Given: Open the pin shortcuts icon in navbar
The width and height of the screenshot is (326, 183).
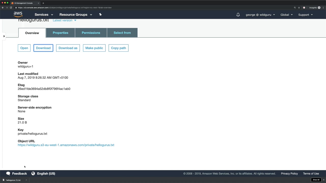Looking at the screenshot, I should (x=100, y=14).
